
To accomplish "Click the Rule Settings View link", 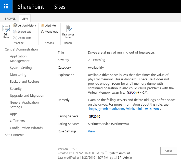I will (91, 131).
